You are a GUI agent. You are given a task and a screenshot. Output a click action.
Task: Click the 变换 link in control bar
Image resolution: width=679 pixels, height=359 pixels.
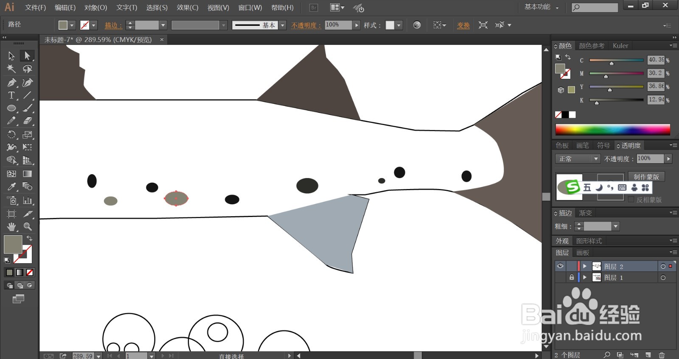(463, 25)
